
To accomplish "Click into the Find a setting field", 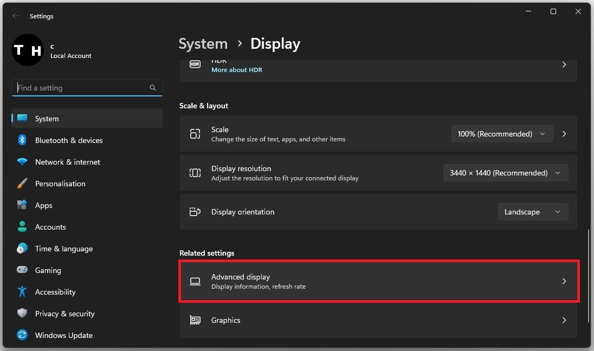I will point(81,88).
